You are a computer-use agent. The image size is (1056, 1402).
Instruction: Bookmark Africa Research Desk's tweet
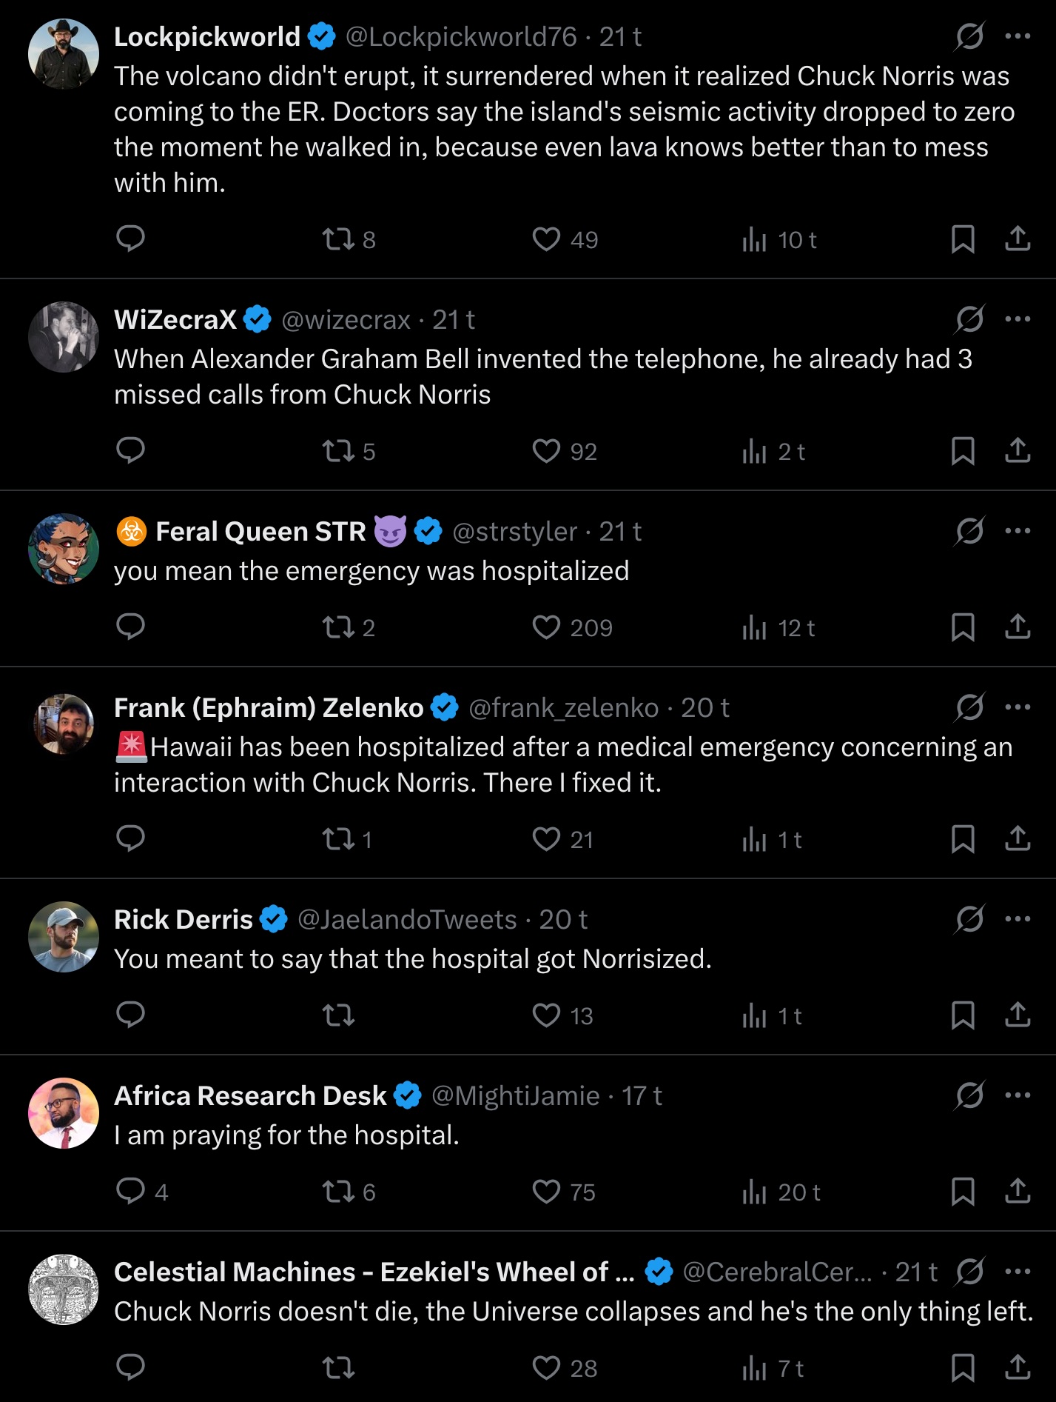click(x=963, y=1192)
